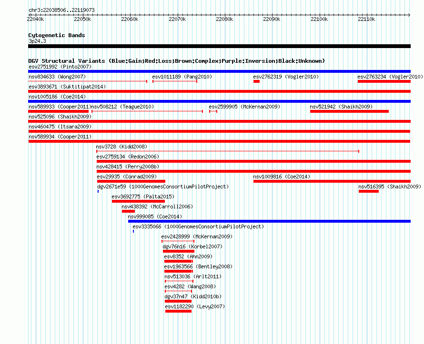This screenshot has height=344, width=424.
Task: Click dgv76n16 (Korbel2007) label
Action: (x=192, y=246)
